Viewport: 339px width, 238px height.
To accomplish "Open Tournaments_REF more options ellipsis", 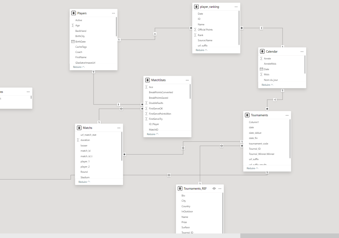I will click(220, 189).
